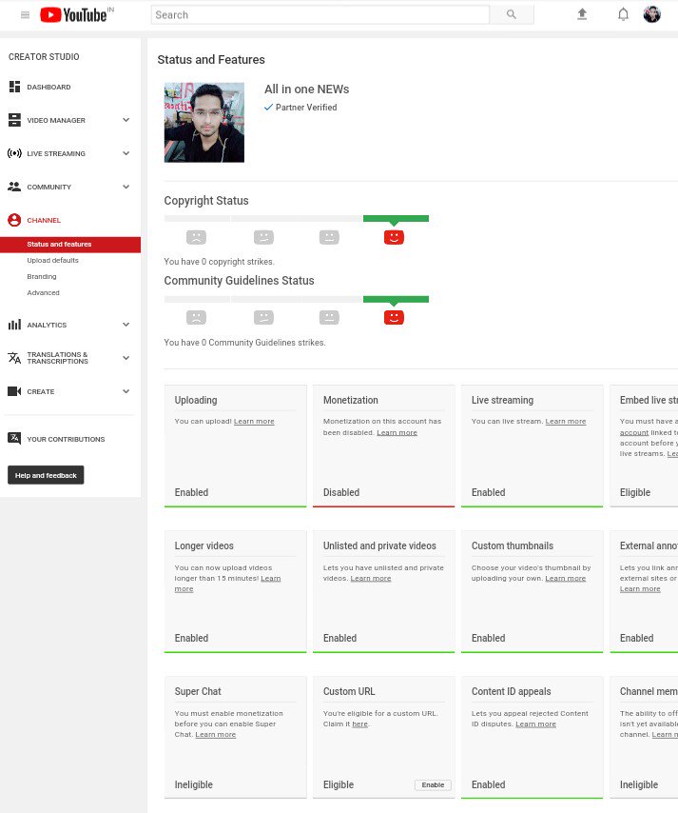
Task: Click the third gray face under Copyright Status
Action: (x=329, y=237)
